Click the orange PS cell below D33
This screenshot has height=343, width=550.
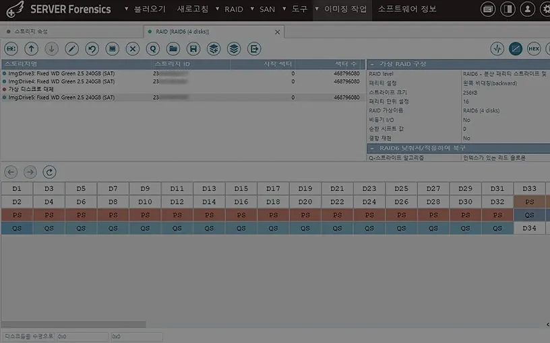click(529, 202)
